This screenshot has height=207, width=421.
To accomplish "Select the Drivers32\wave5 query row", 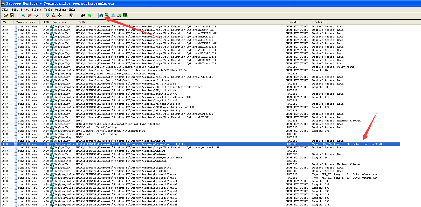I will coord(200,195).
